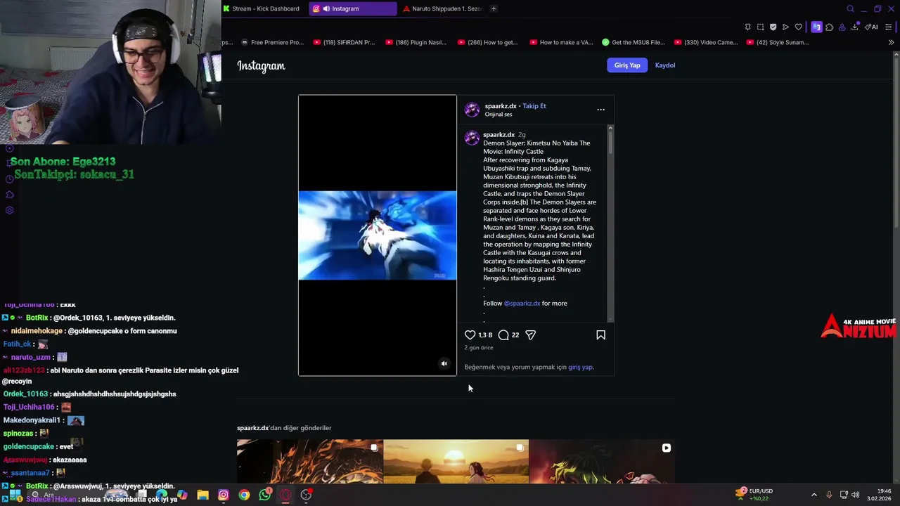Open the @spaarkz.dx mention in the caption
This screenshot has height=506, width=900.
click(522, 304)
